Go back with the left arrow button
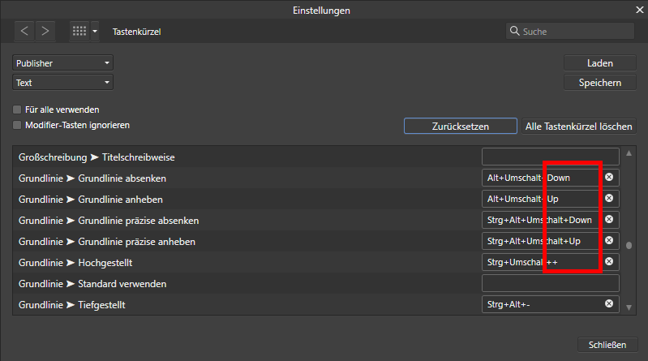 24,32
